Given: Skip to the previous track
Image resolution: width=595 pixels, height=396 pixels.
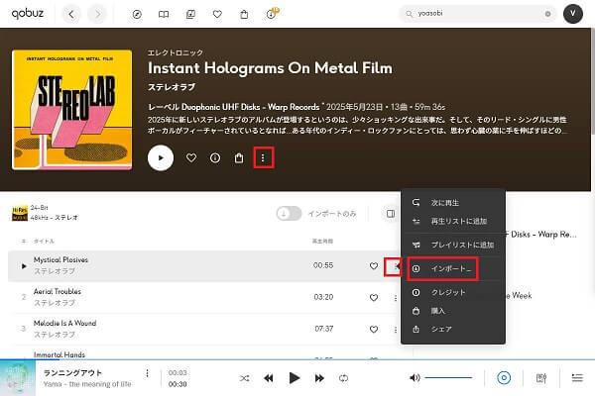Looking at the screenshot, I should (x=269, y=378).
